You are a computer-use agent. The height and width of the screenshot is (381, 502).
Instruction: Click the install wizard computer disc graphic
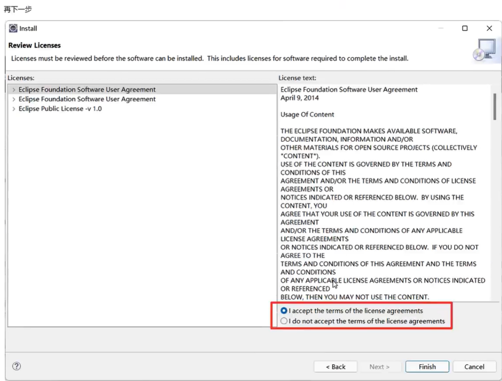484,50
